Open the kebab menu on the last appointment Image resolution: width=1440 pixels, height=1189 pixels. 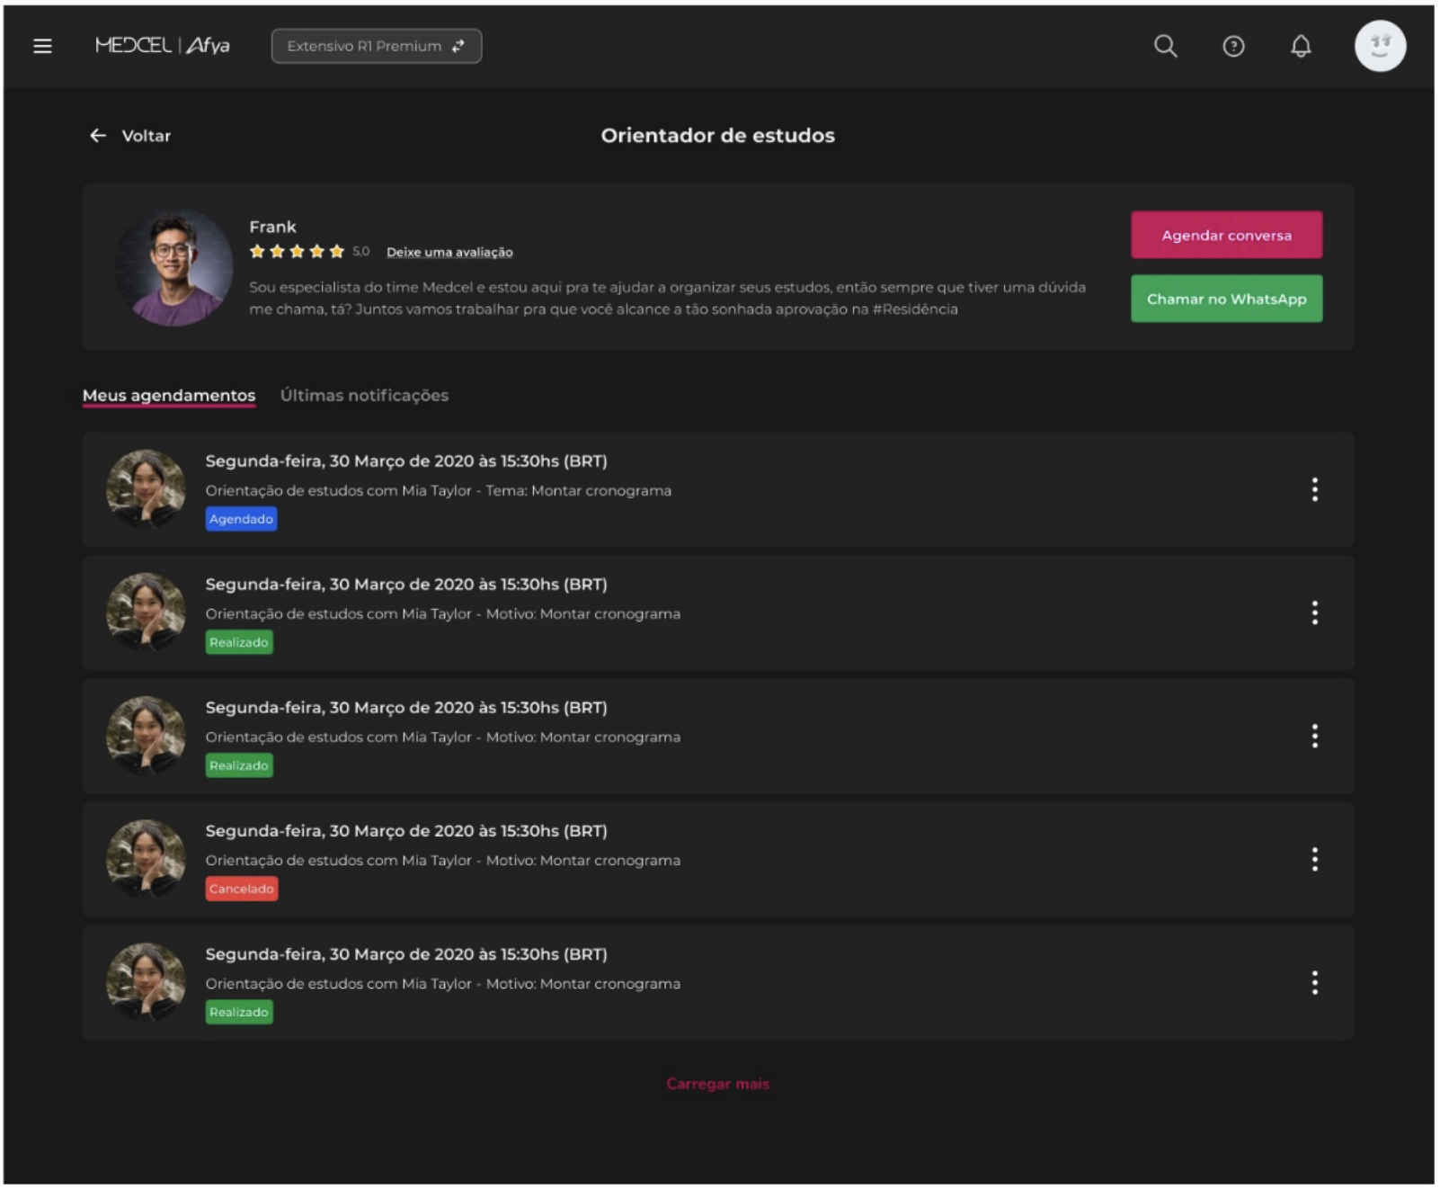[x=1315, y=984]
